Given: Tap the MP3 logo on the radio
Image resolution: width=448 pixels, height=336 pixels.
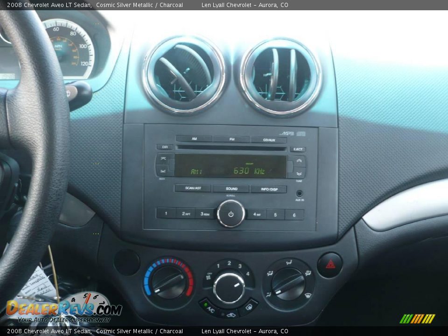Looking at the screenshot, I should (287, 133).
